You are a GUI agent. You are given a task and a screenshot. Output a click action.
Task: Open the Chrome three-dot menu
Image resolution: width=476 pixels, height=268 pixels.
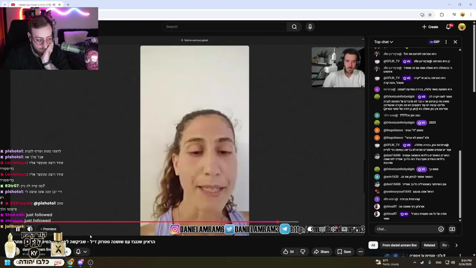point(471,15)
